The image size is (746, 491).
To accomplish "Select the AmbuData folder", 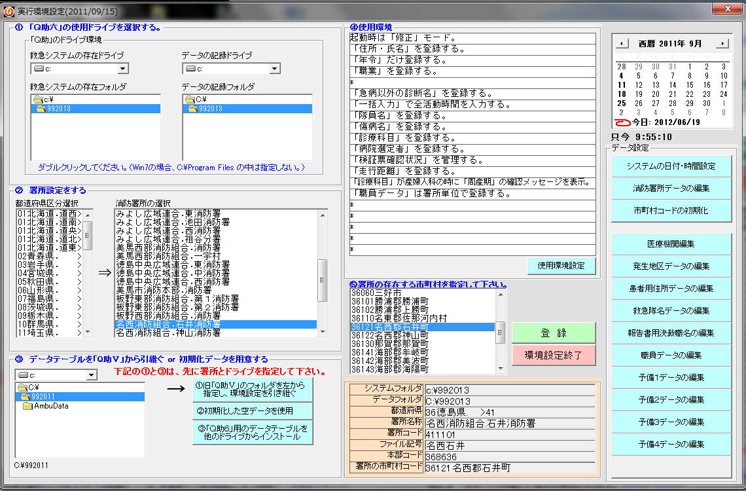I will (51, 406).
